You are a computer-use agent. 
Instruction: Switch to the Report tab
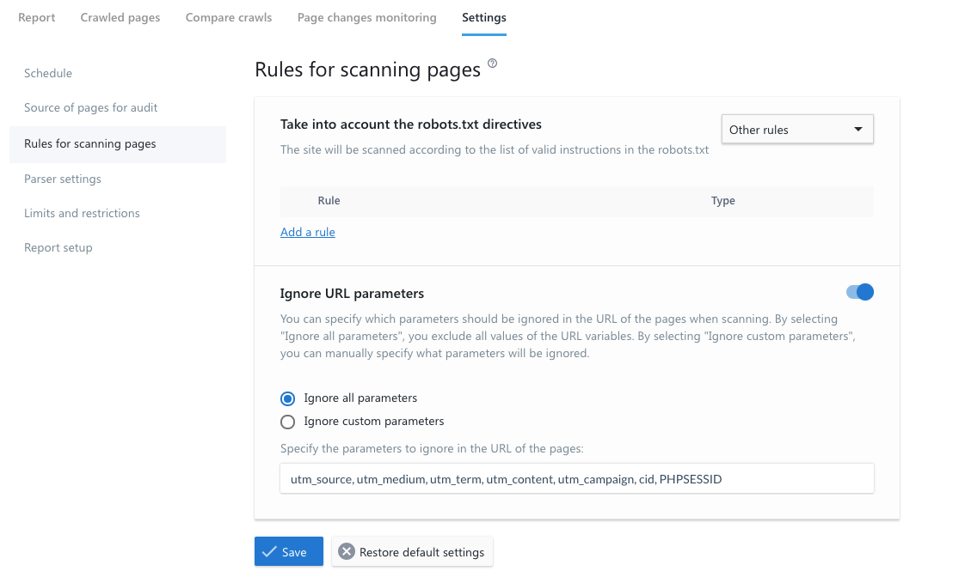(x=37, y=17)
